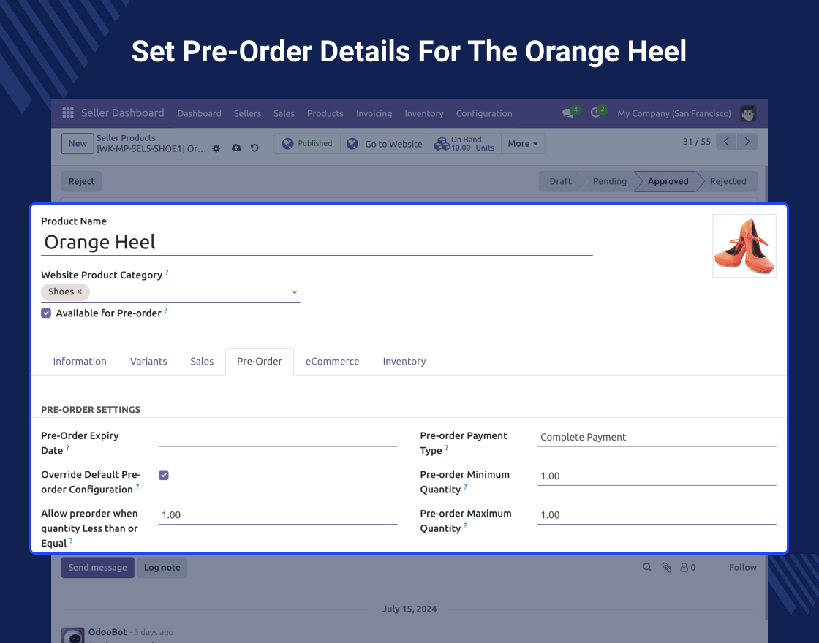
Task: Set status to Draft
Action: [560, 181]
